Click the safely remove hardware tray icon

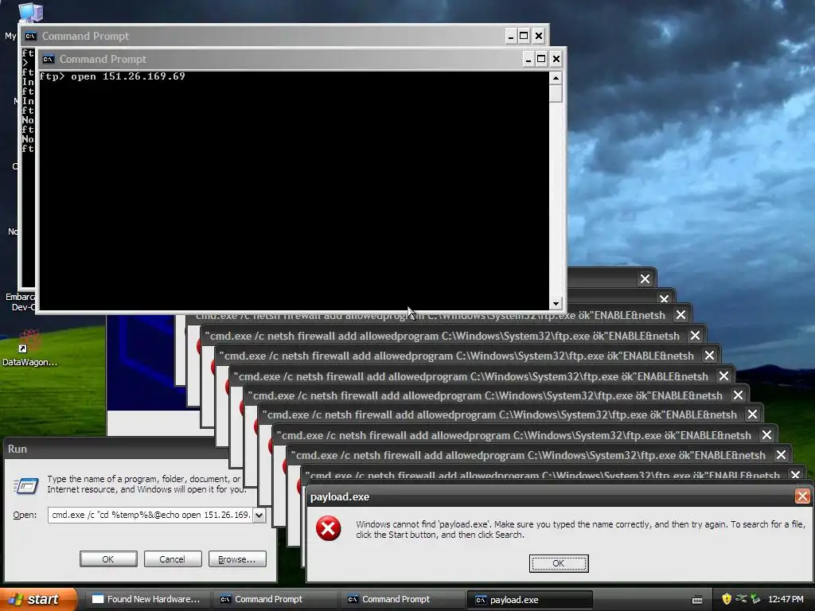click(x=755, y=599)
